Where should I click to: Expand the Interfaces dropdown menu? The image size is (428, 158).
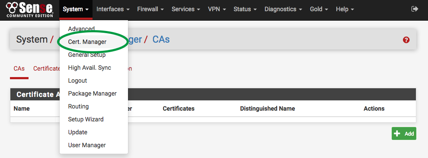[113, 9]
